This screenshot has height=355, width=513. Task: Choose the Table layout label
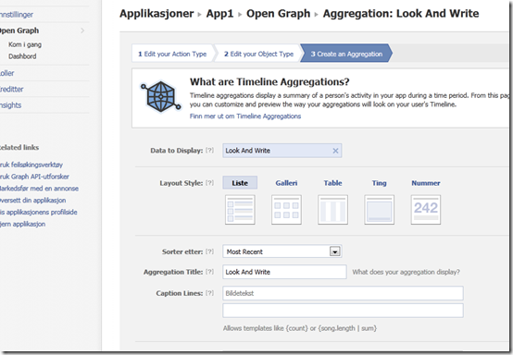click(x=332, y=183)
